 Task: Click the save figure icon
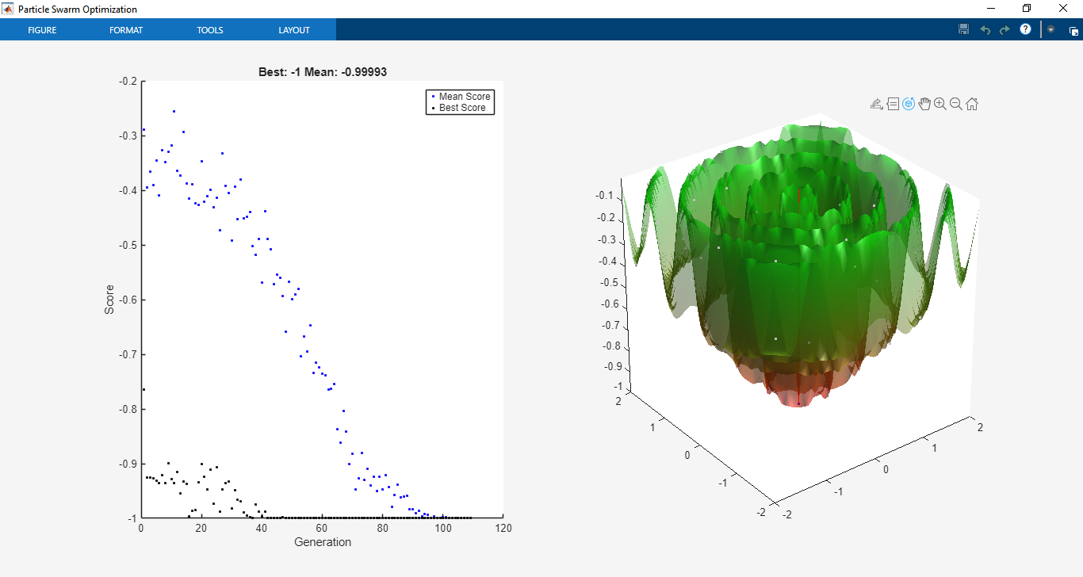point(964,29)
